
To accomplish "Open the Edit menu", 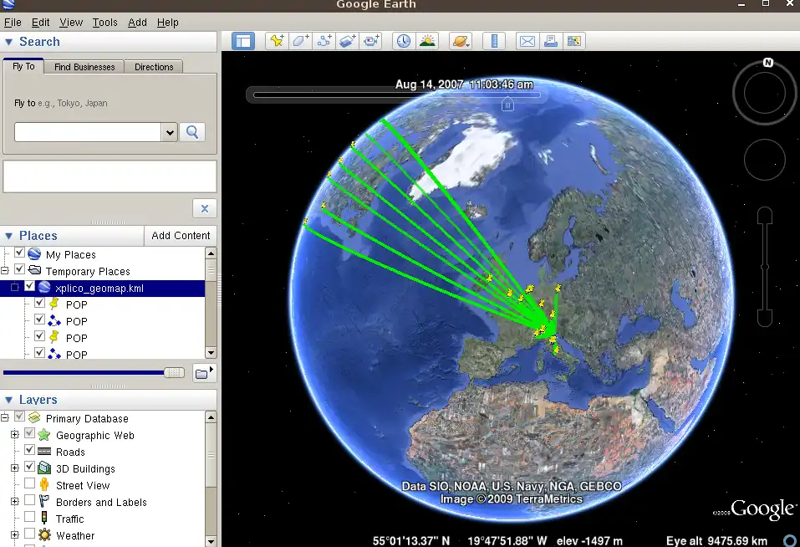I will coord(40,23).
